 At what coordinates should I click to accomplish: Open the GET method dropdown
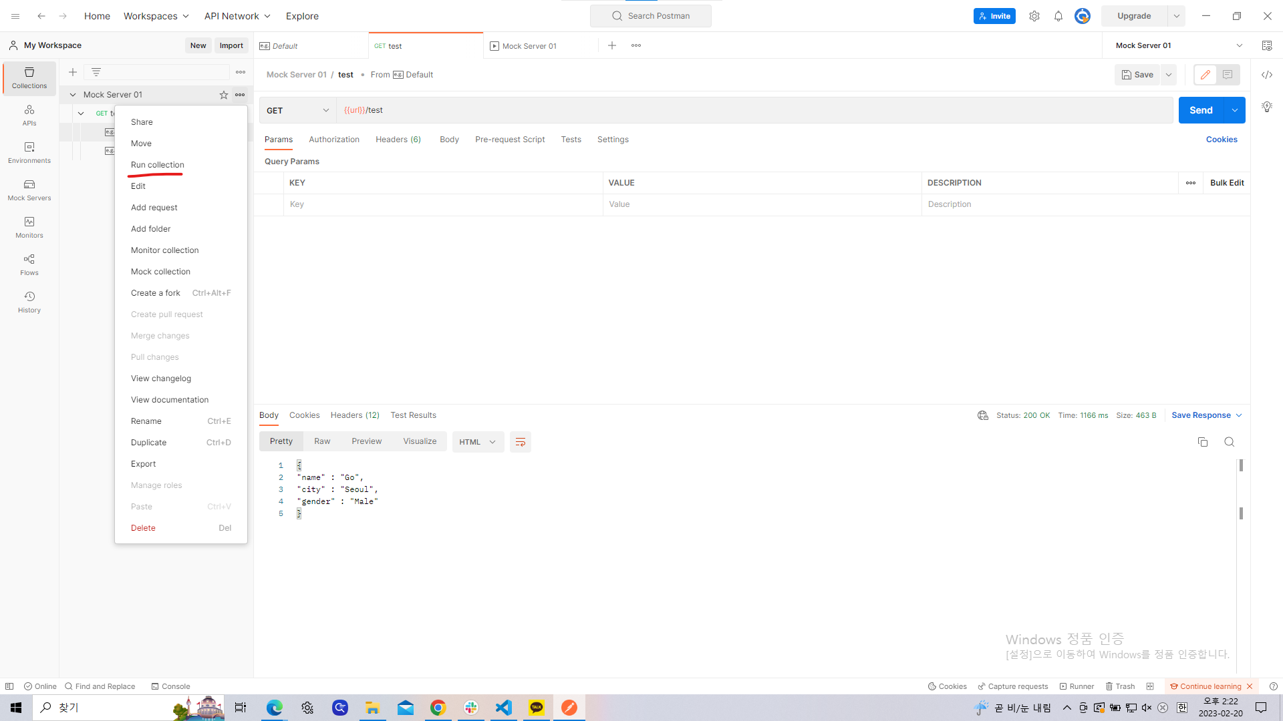point(297,110)
